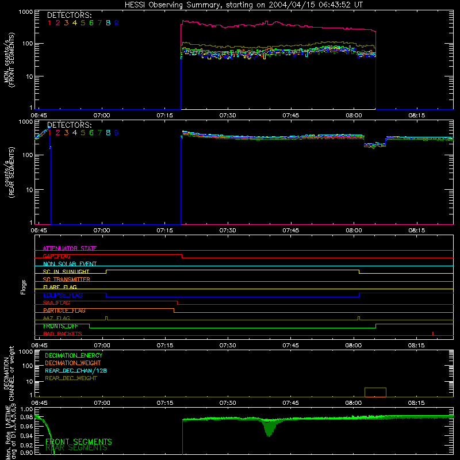Click the HESSI Observing Summary plot title
The image size is (460, 460).
243,5
